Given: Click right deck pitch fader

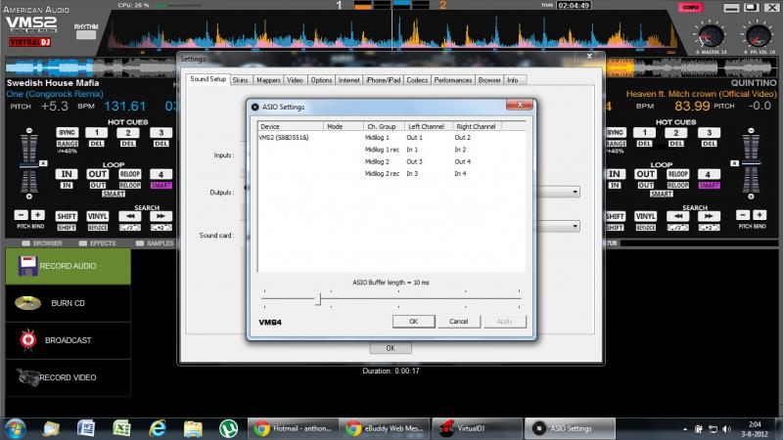Looking at the screenshot, I should coord(751,162).
